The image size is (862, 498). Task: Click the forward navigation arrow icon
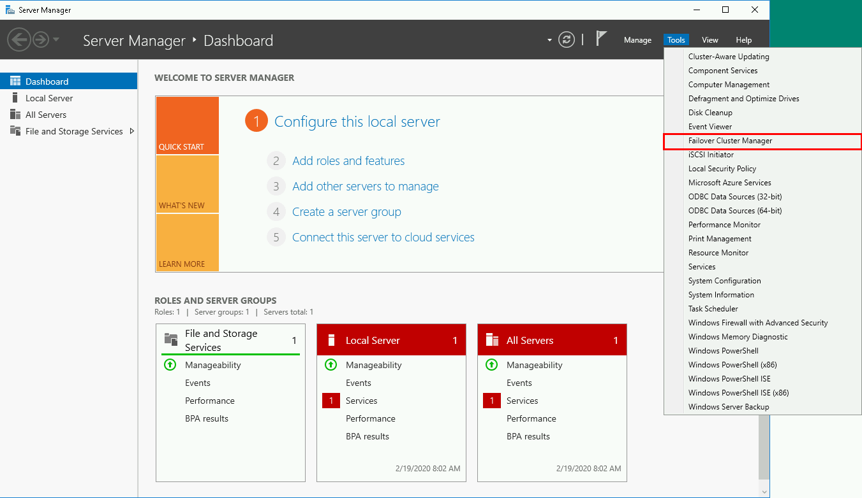[x=41, y=40]
